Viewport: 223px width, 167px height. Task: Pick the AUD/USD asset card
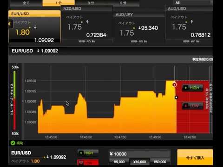coord(189,25)
